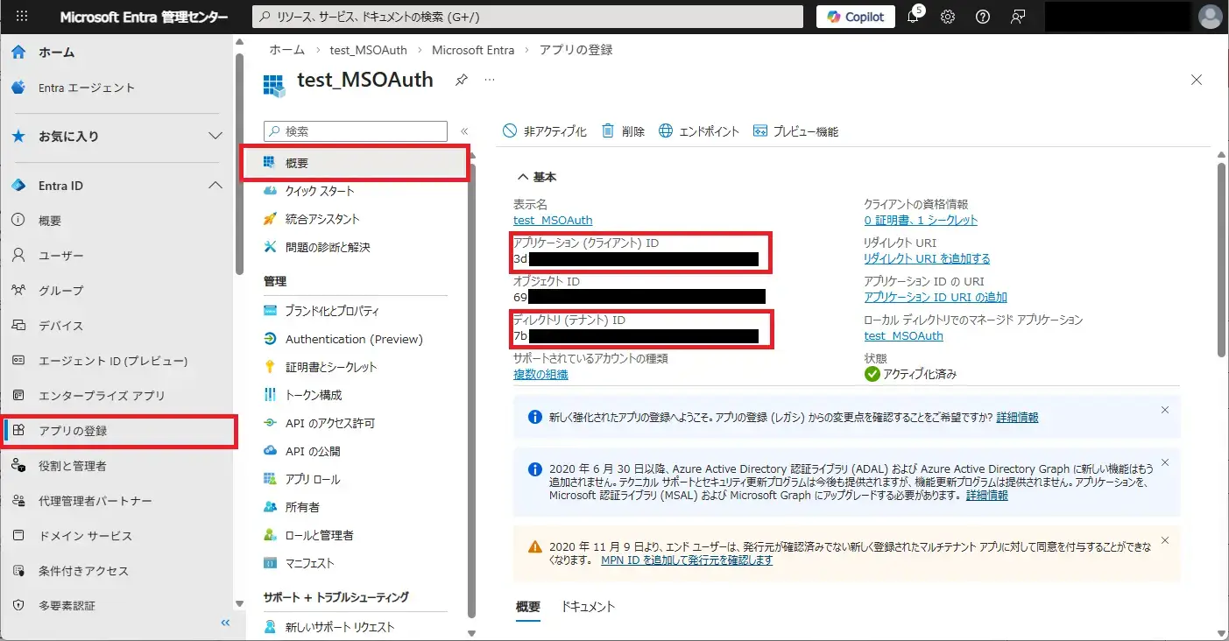
Task: Click リダイレクト URI を追加する link
Action: 927,258
